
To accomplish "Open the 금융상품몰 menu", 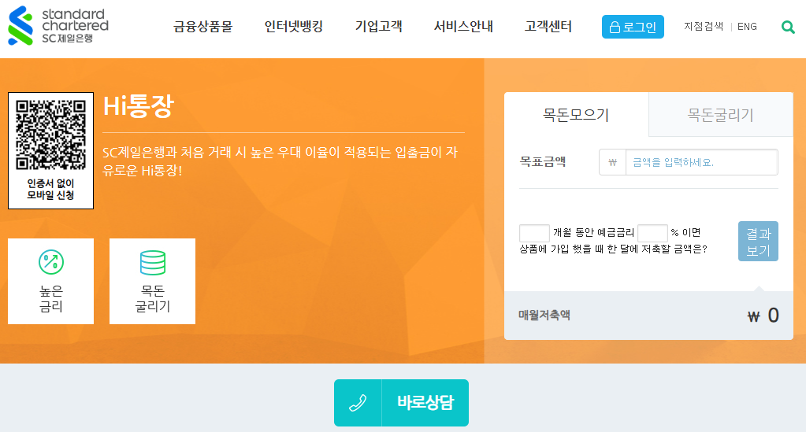I will pyautogui.click(x=203, y=27).
